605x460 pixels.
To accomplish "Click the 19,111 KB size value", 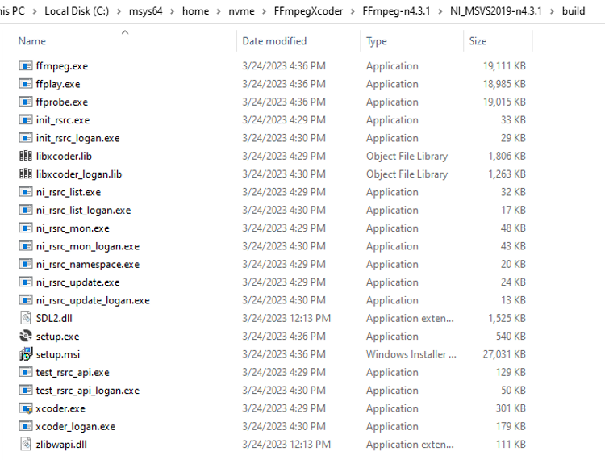I will point(504,66).
